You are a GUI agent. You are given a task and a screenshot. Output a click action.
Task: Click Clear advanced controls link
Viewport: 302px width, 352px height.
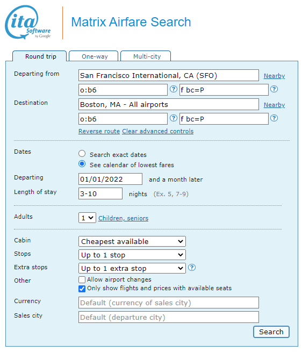click(x=157, y=131)
